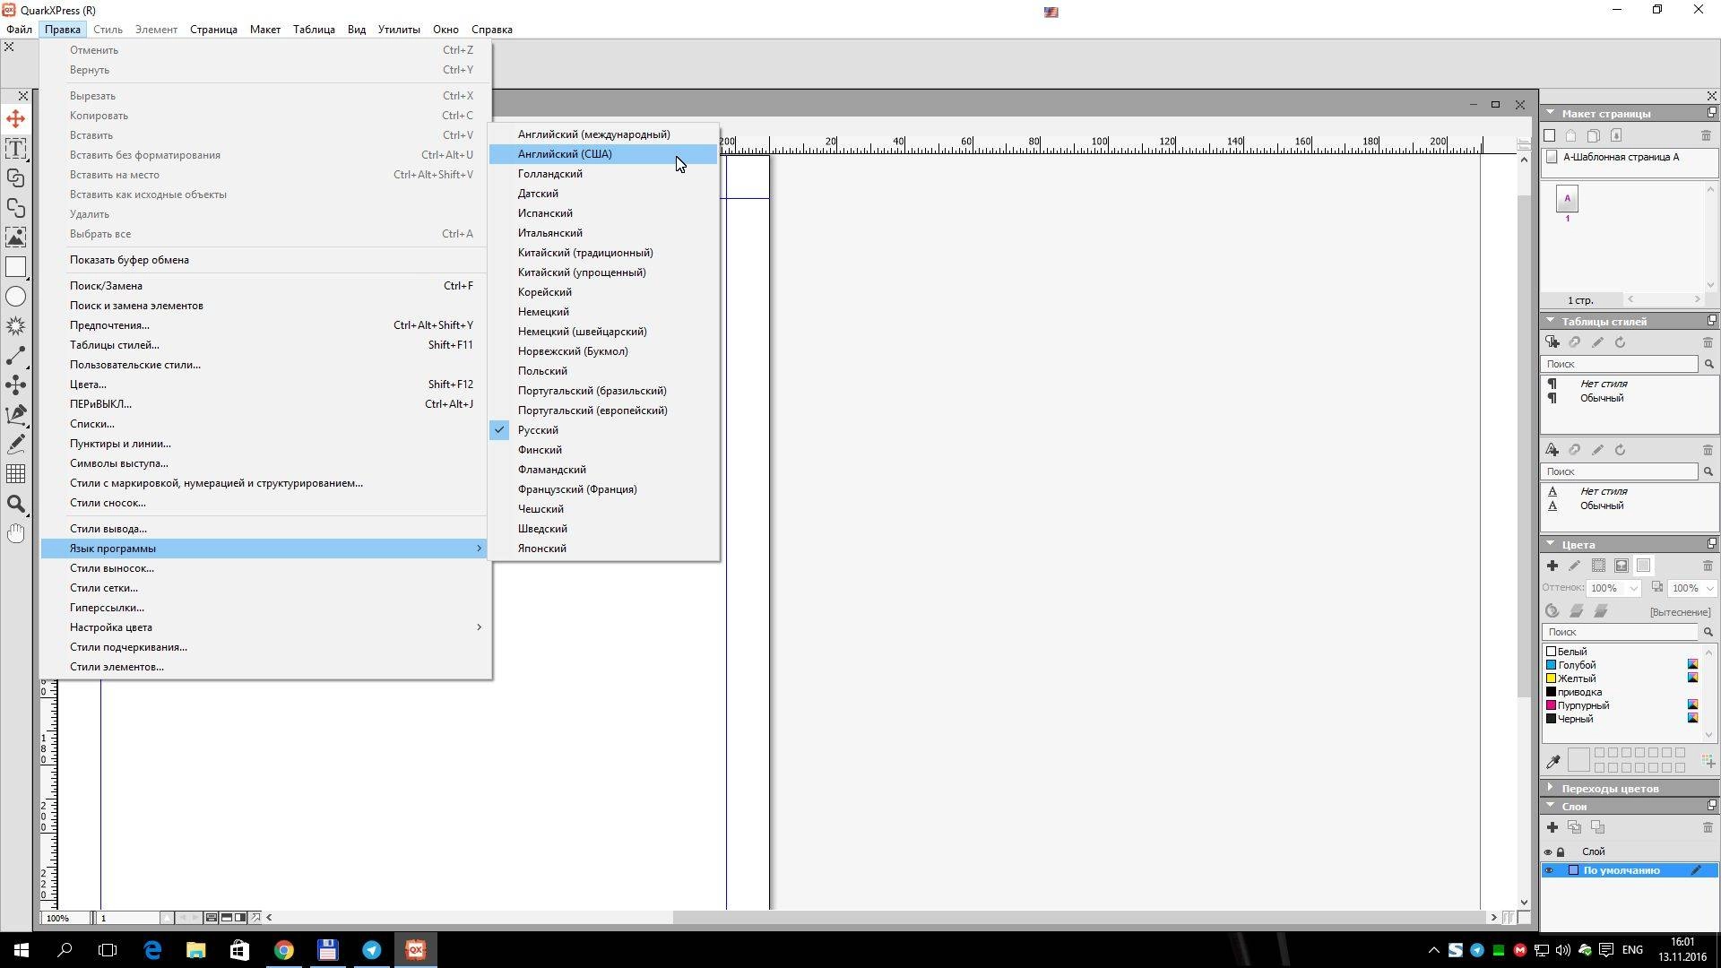Select the Bezier Pen tool
This screenshot has height=968, width=1721.
15,415
